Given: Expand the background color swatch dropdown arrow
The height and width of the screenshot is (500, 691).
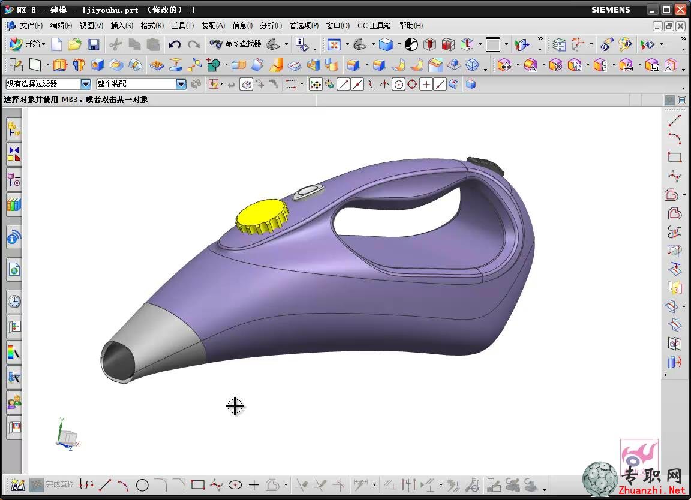Looking at the screenshot, I should point(506,44).
